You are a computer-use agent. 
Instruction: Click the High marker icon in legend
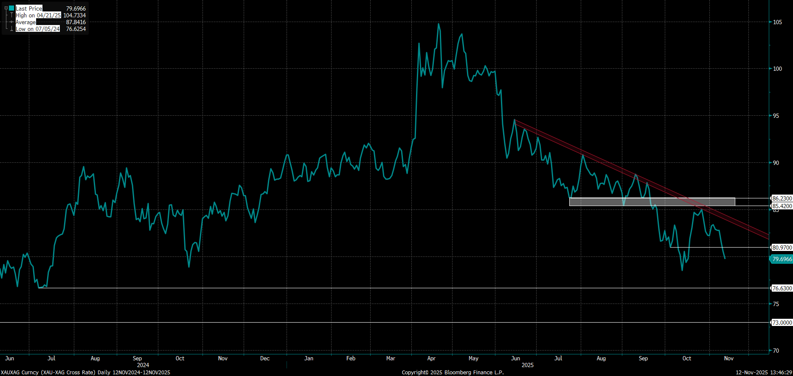[x=11, y=15]
